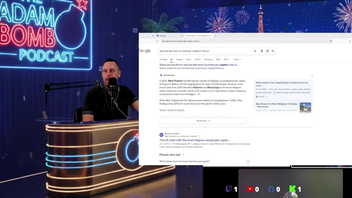The image size is (352, 198).
Task: Click the blue globe icon in address bar
Action: (331, 41)
